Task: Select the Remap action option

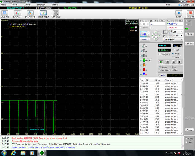Action: pos(159,70)
